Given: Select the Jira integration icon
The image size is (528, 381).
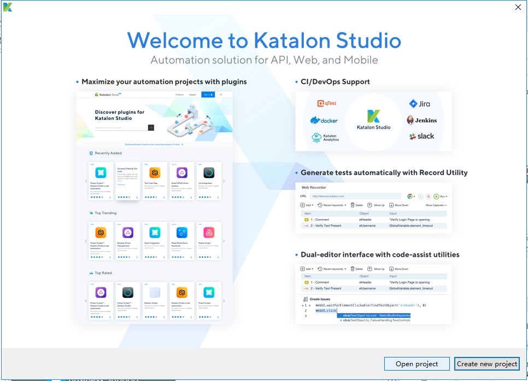Looking at the screenshot, I should (420, 103).
